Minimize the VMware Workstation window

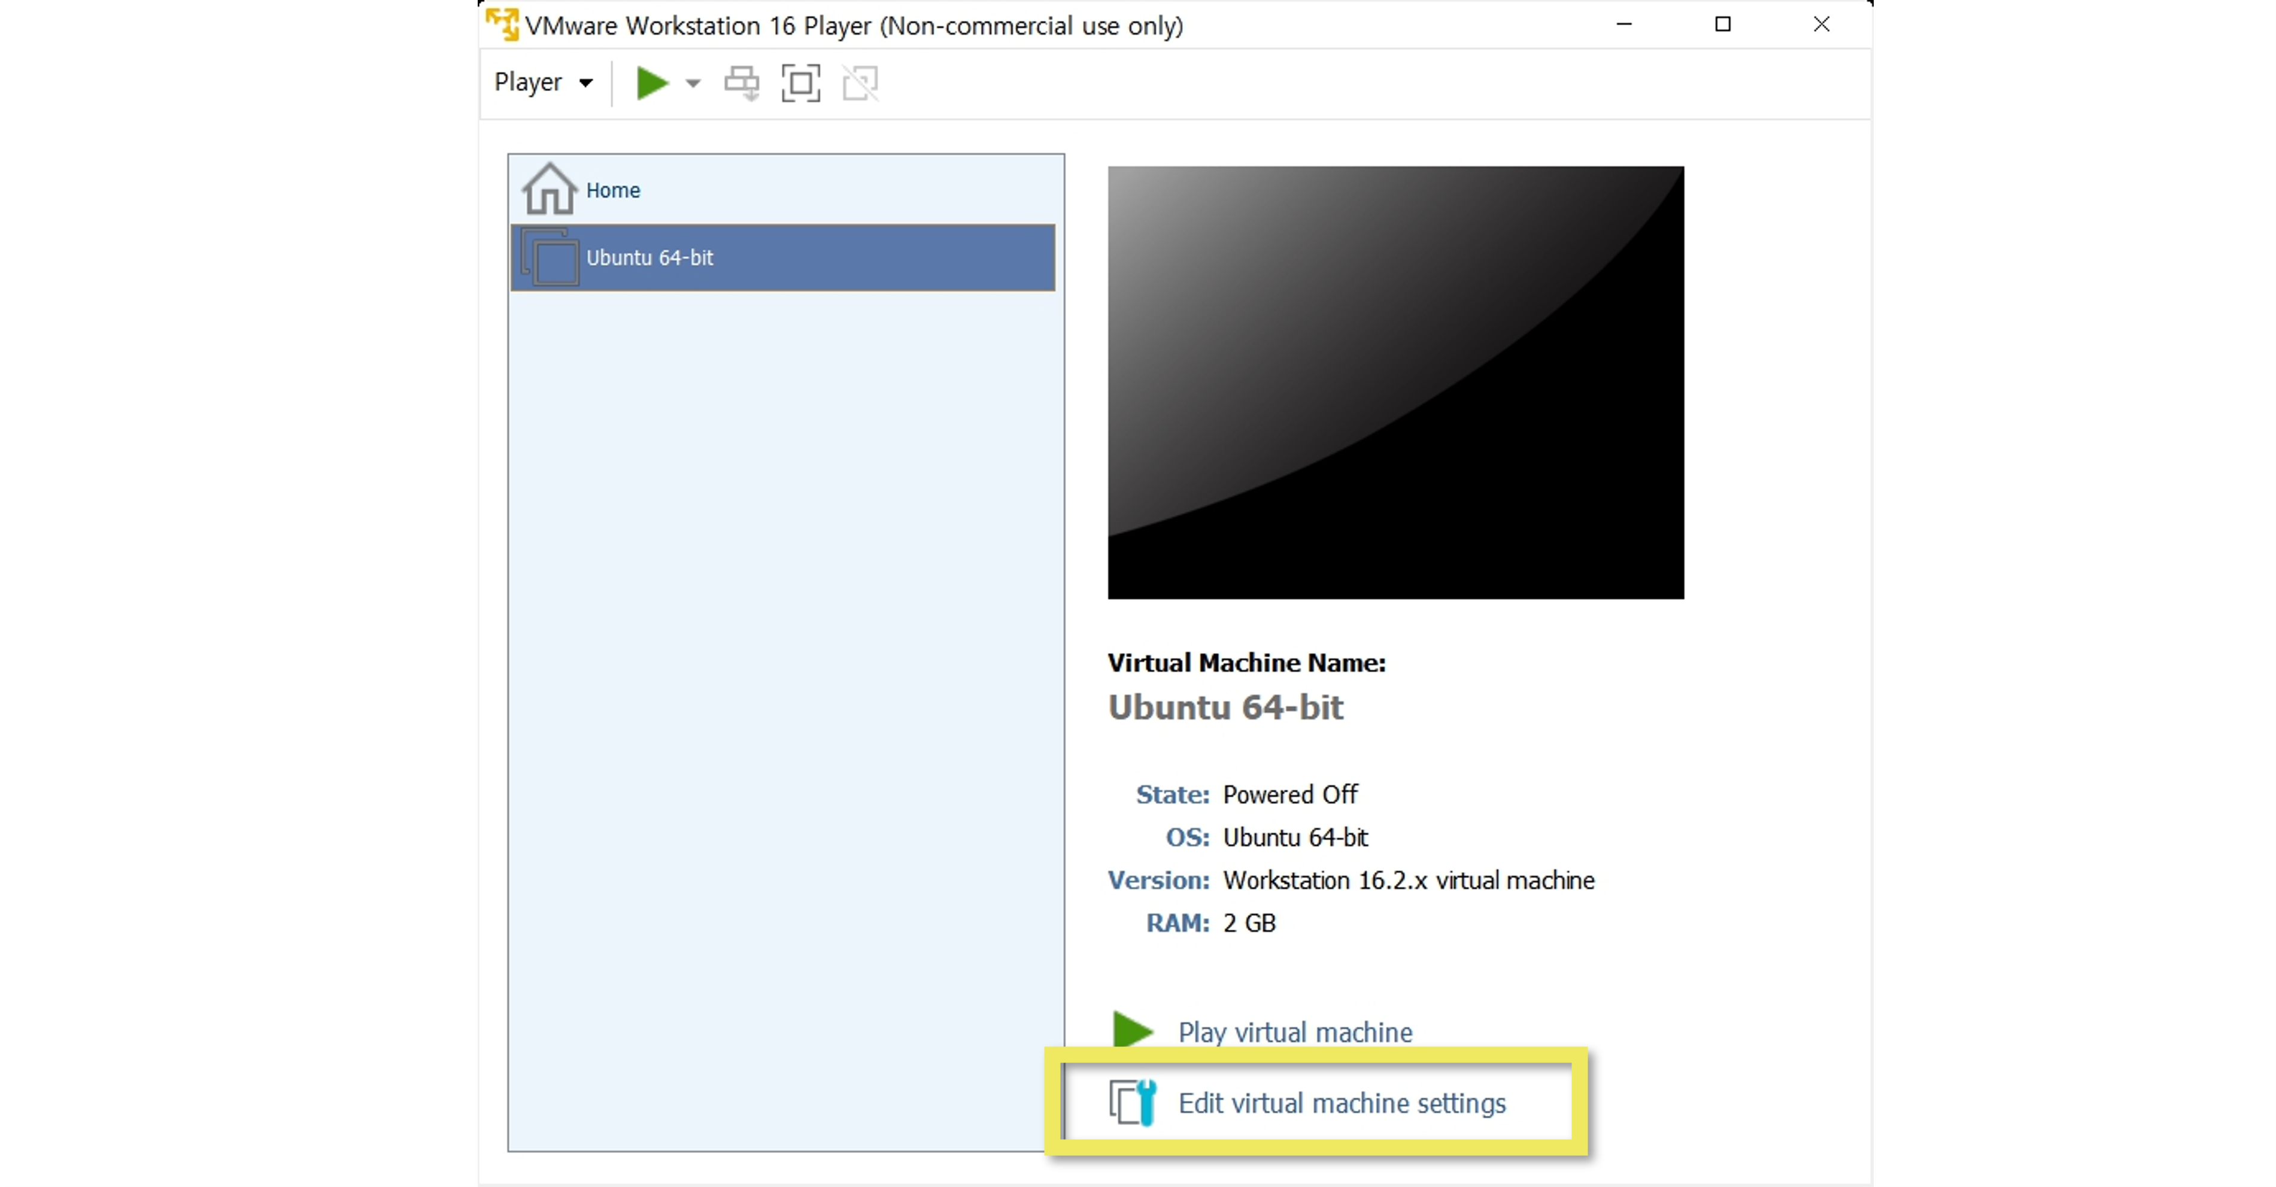(x=1625, y=24)
